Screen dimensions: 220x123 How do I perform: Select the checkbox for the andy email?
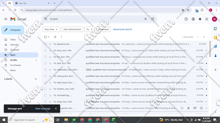[x=45, y=102]
